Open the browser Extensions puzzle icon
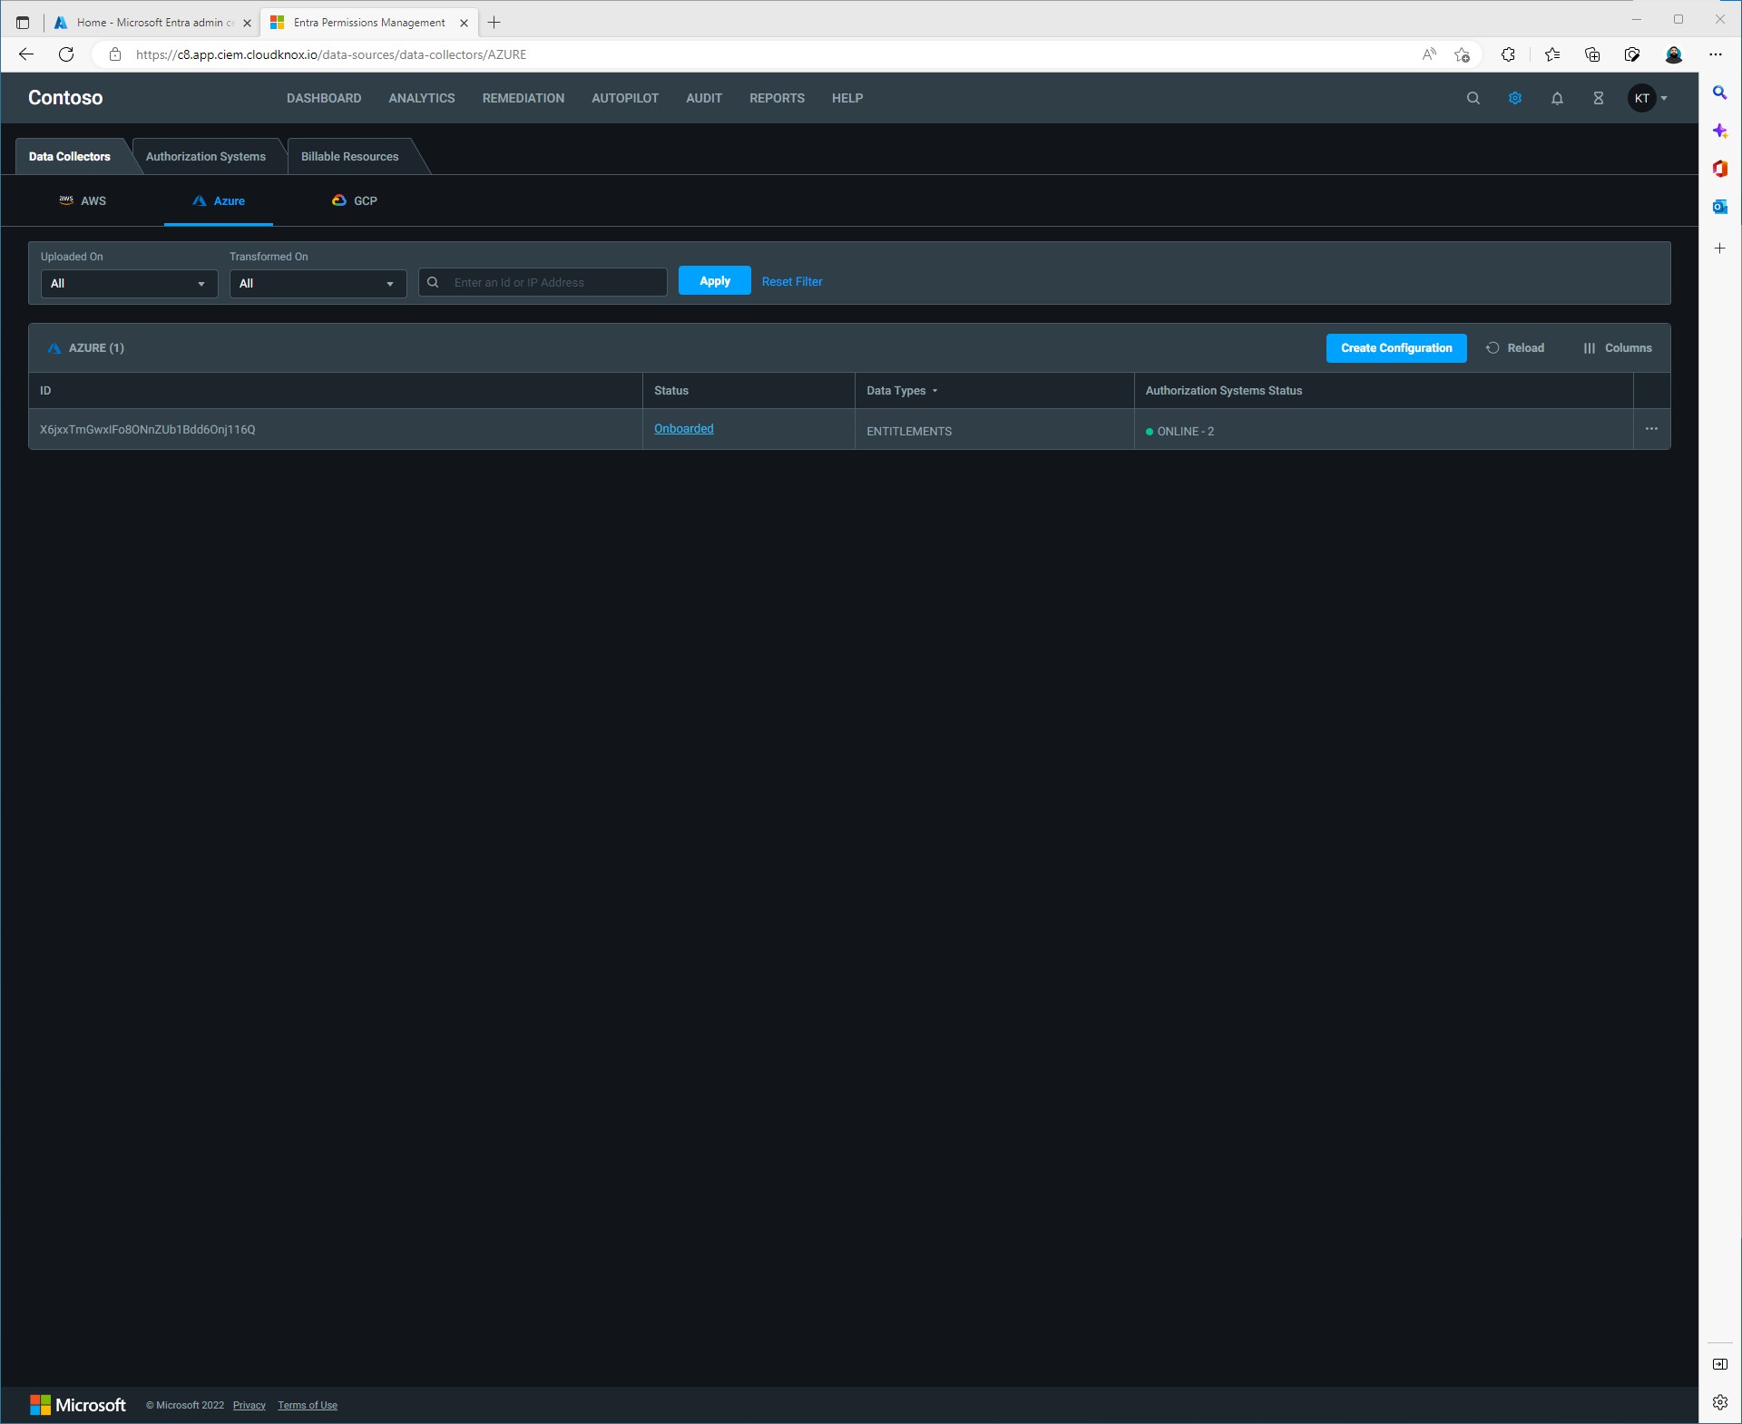This screenshot has height=1424, width=1742. tap(1508, 54)
